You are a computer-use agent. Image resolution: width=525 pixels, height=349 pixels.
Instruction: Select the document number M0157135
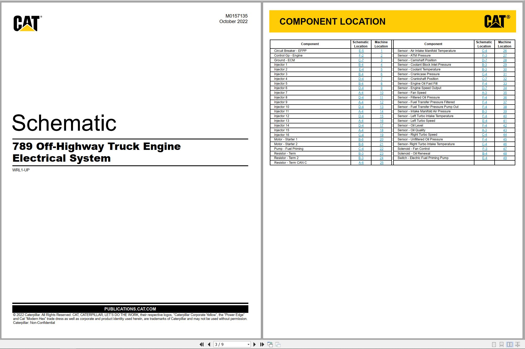237,16
